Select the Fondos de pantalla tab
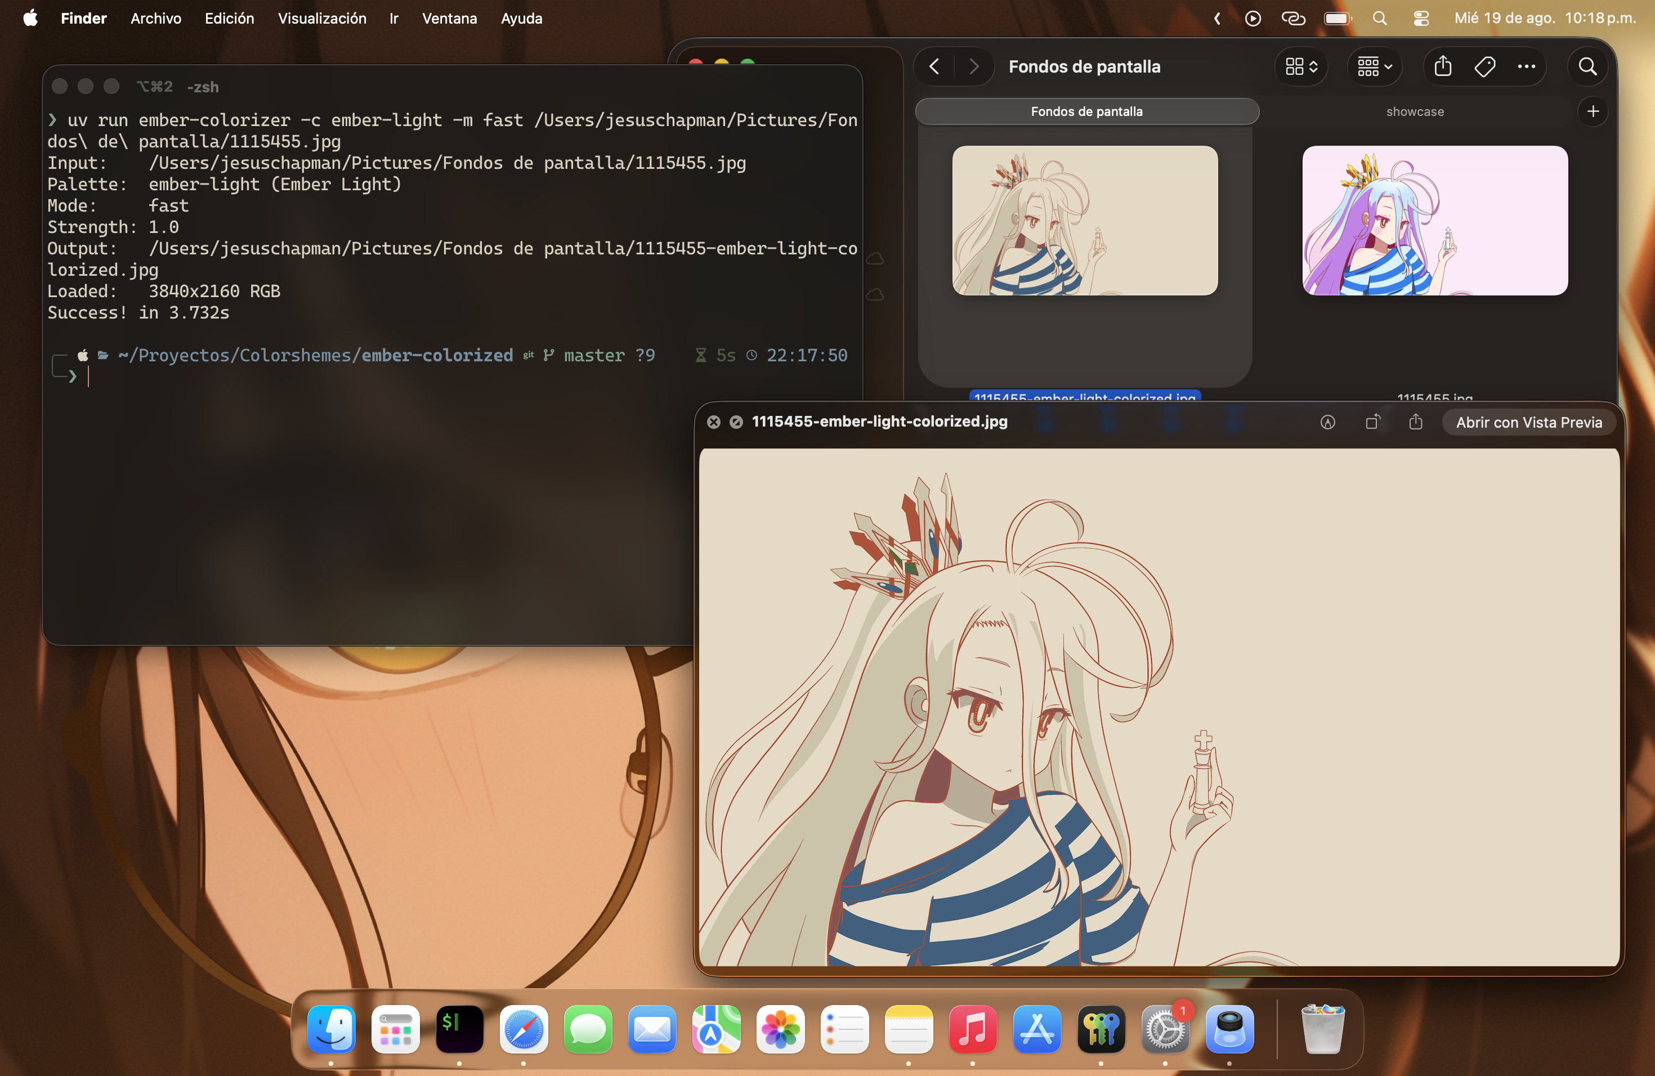The height and width of the screenshot is (1076, 1655). [x=1087, y=111]
